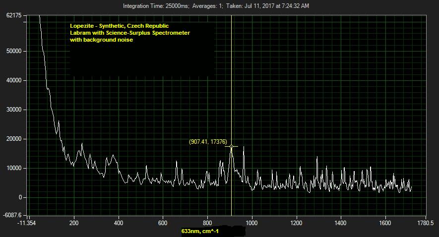This screenshot has width=439, height=237.
Task: Click the x-axis label 800
Action: tap(207, 223)
